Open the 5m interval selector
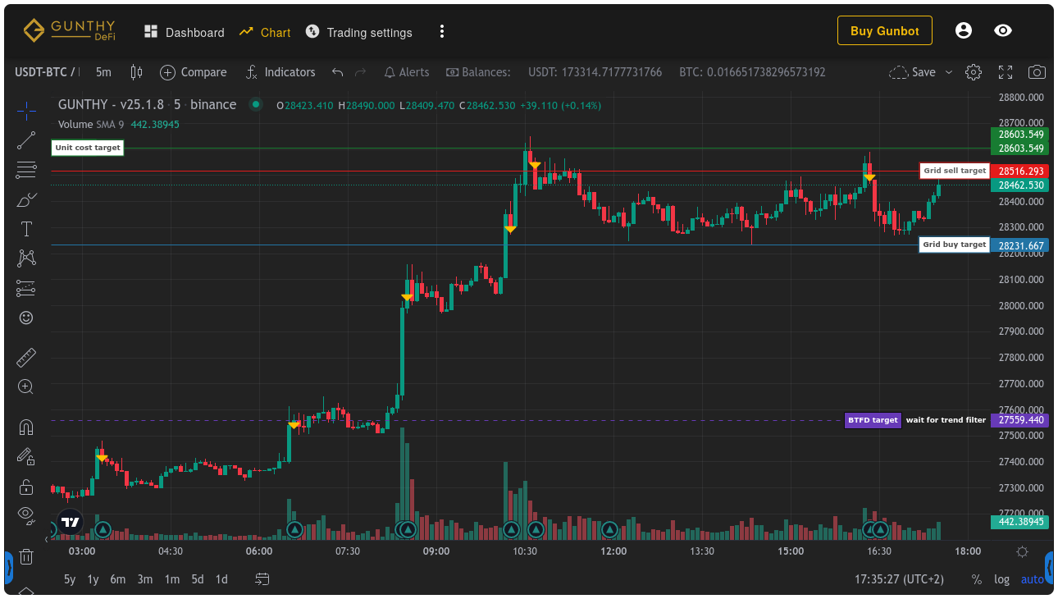This screenshot has width=1058, height=599. 103,72
